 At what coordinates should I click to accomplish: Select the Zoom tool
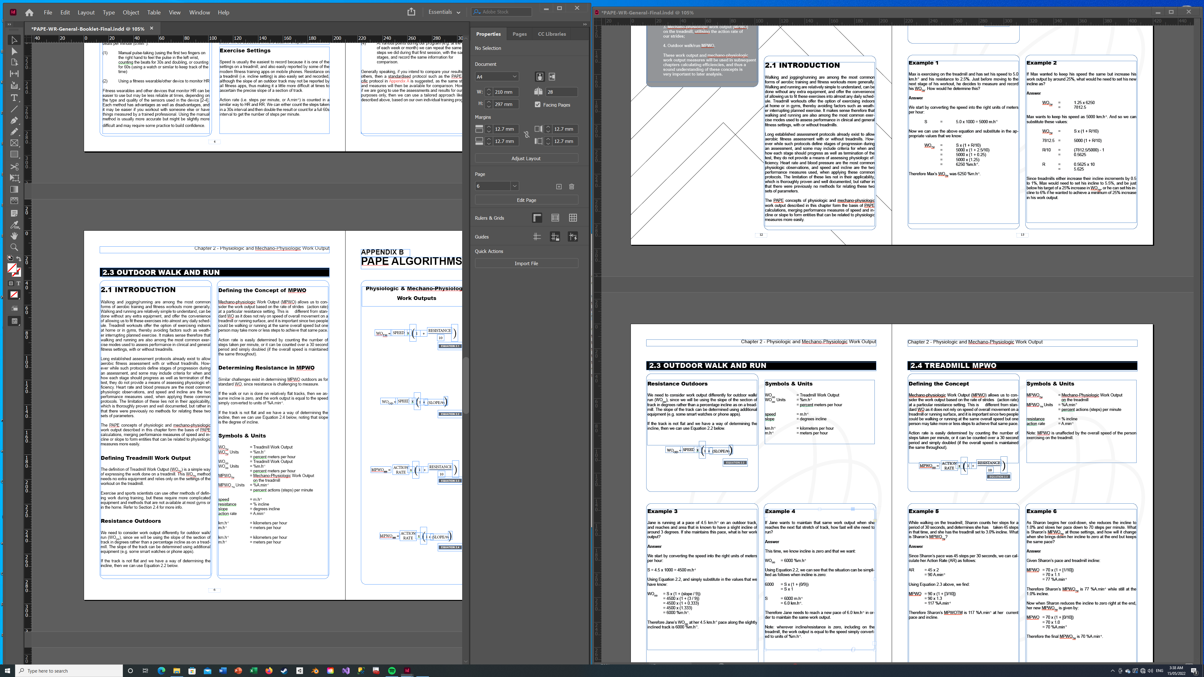pyautogui.click(x=14, y=247)
